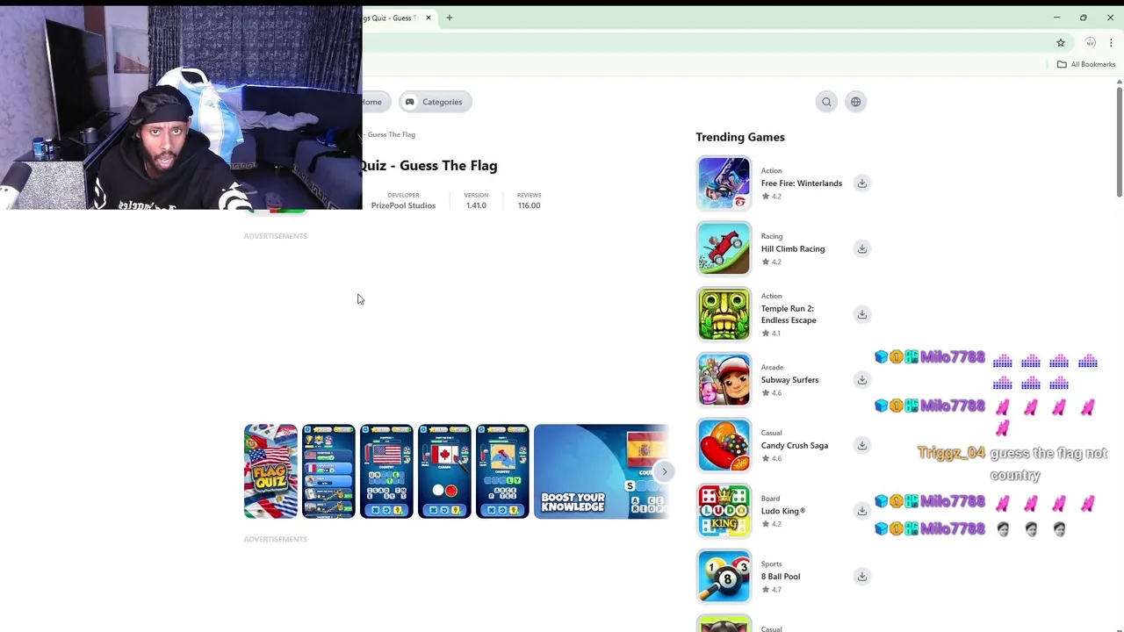Download Candy Crush Saga

[861, 445]
